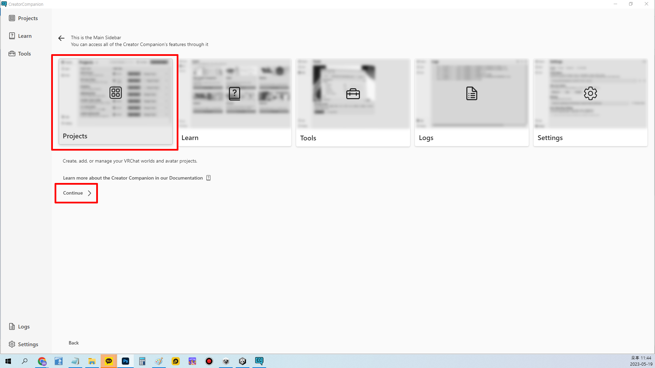655x368 pixels.
Task: Select the Learn tutorial card
Action: pos(235,102)
